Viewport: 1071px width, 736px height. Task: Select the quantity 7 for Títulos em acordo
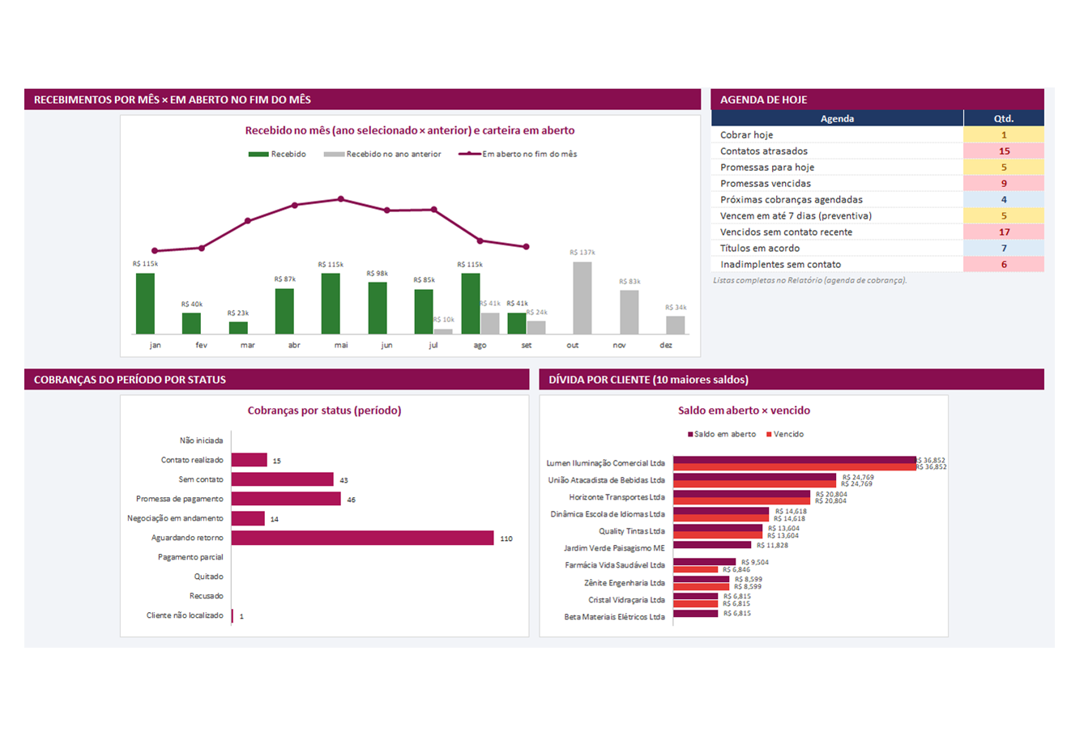click(x=1004, y=249)
